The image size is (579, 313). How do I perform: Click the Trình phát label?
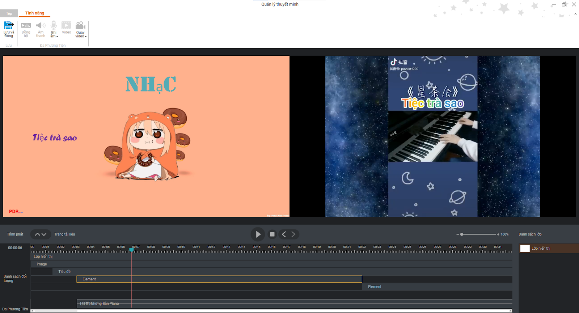coord(15,234)
